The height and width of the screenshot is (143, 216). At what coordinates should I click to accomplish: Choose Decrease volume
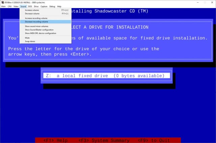tap(46, 13)
